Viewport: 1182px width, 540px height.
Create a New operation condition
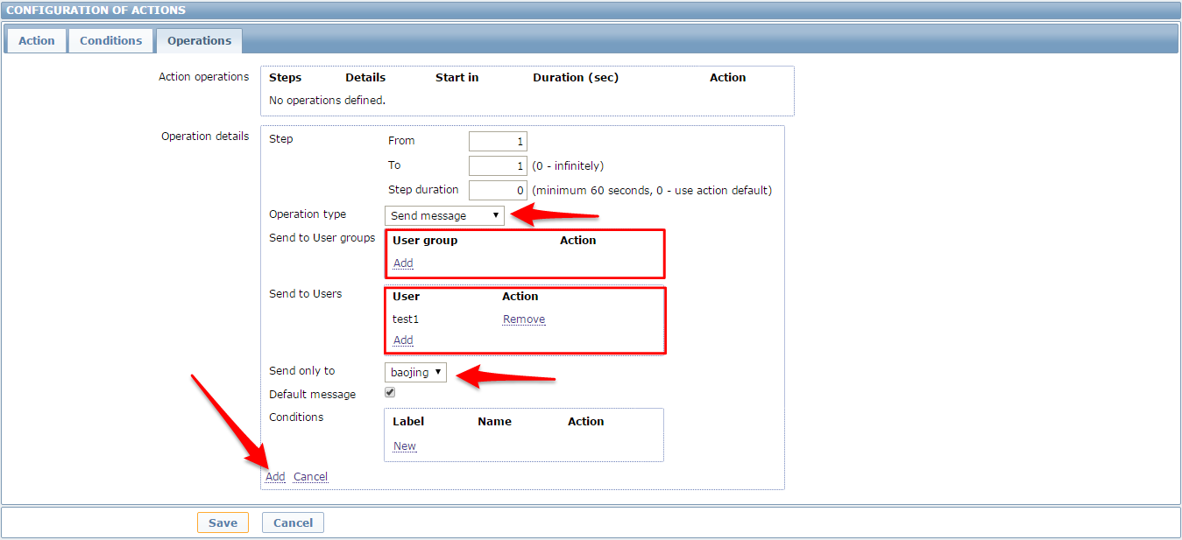point(405,446)
